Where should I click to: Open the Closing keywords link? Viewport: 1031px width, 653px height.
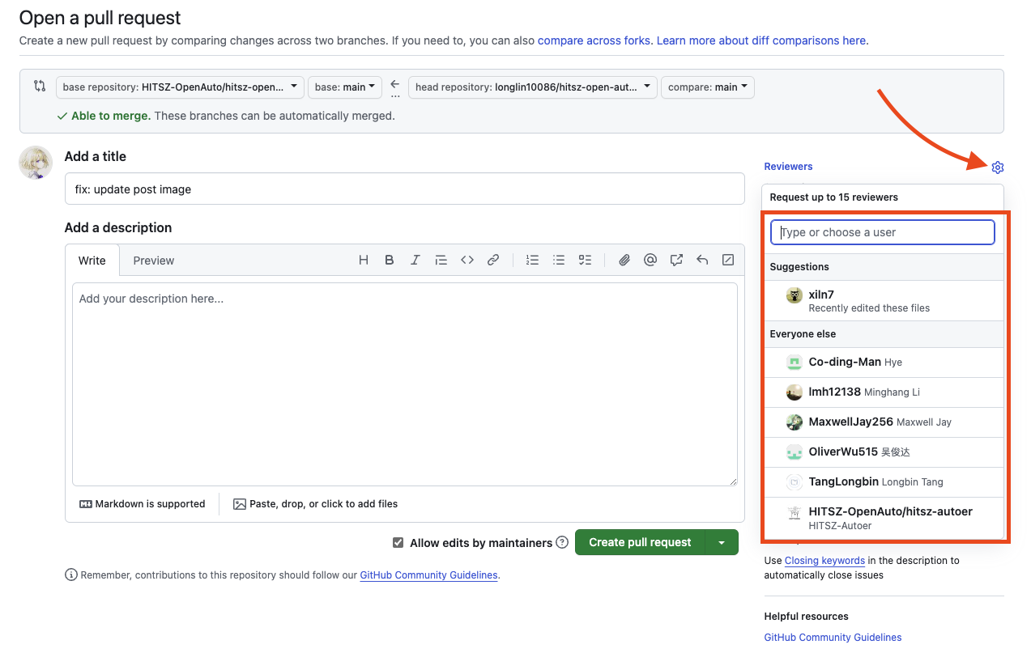pyautogui.click(x=824, y=560)
